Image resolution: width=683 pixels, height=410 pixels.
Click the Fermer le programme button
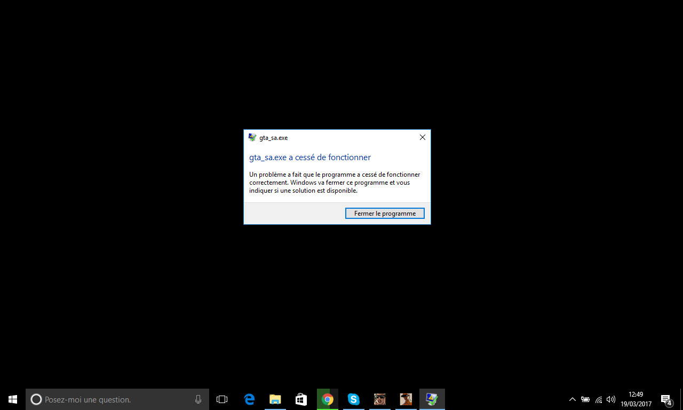[x=385, y=214]
